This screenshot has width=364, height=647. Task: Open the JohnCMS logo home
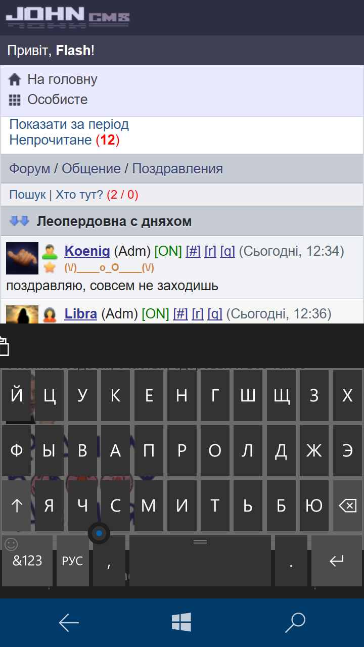pyautogui.click(x=68, y=17)
